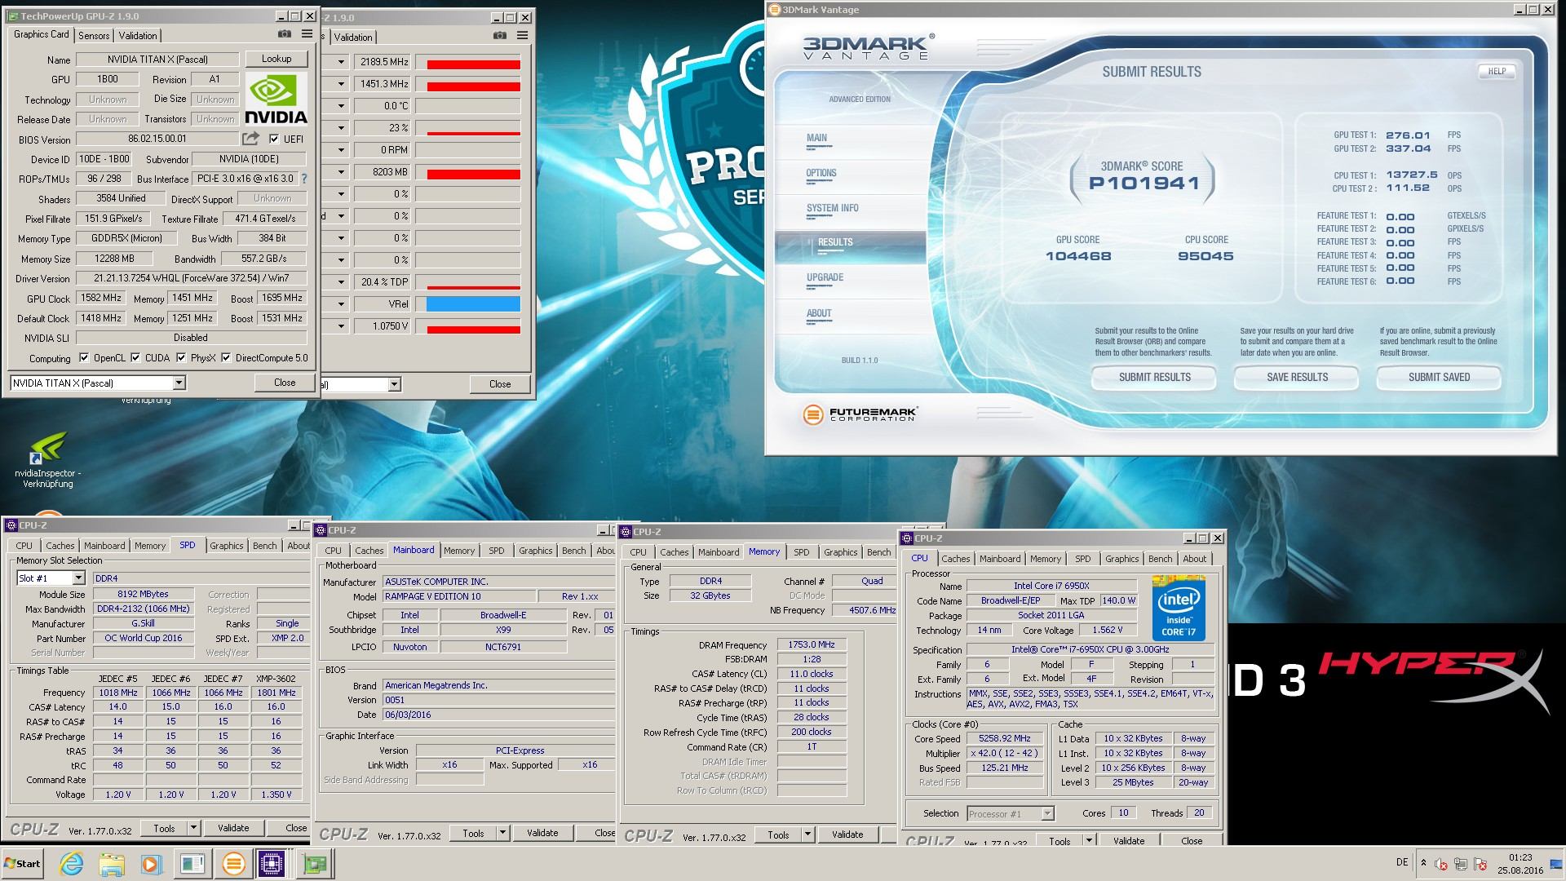
Task: Click Close button in GPU-Z Graphics Card window
Action: click(x=285, y=383)
